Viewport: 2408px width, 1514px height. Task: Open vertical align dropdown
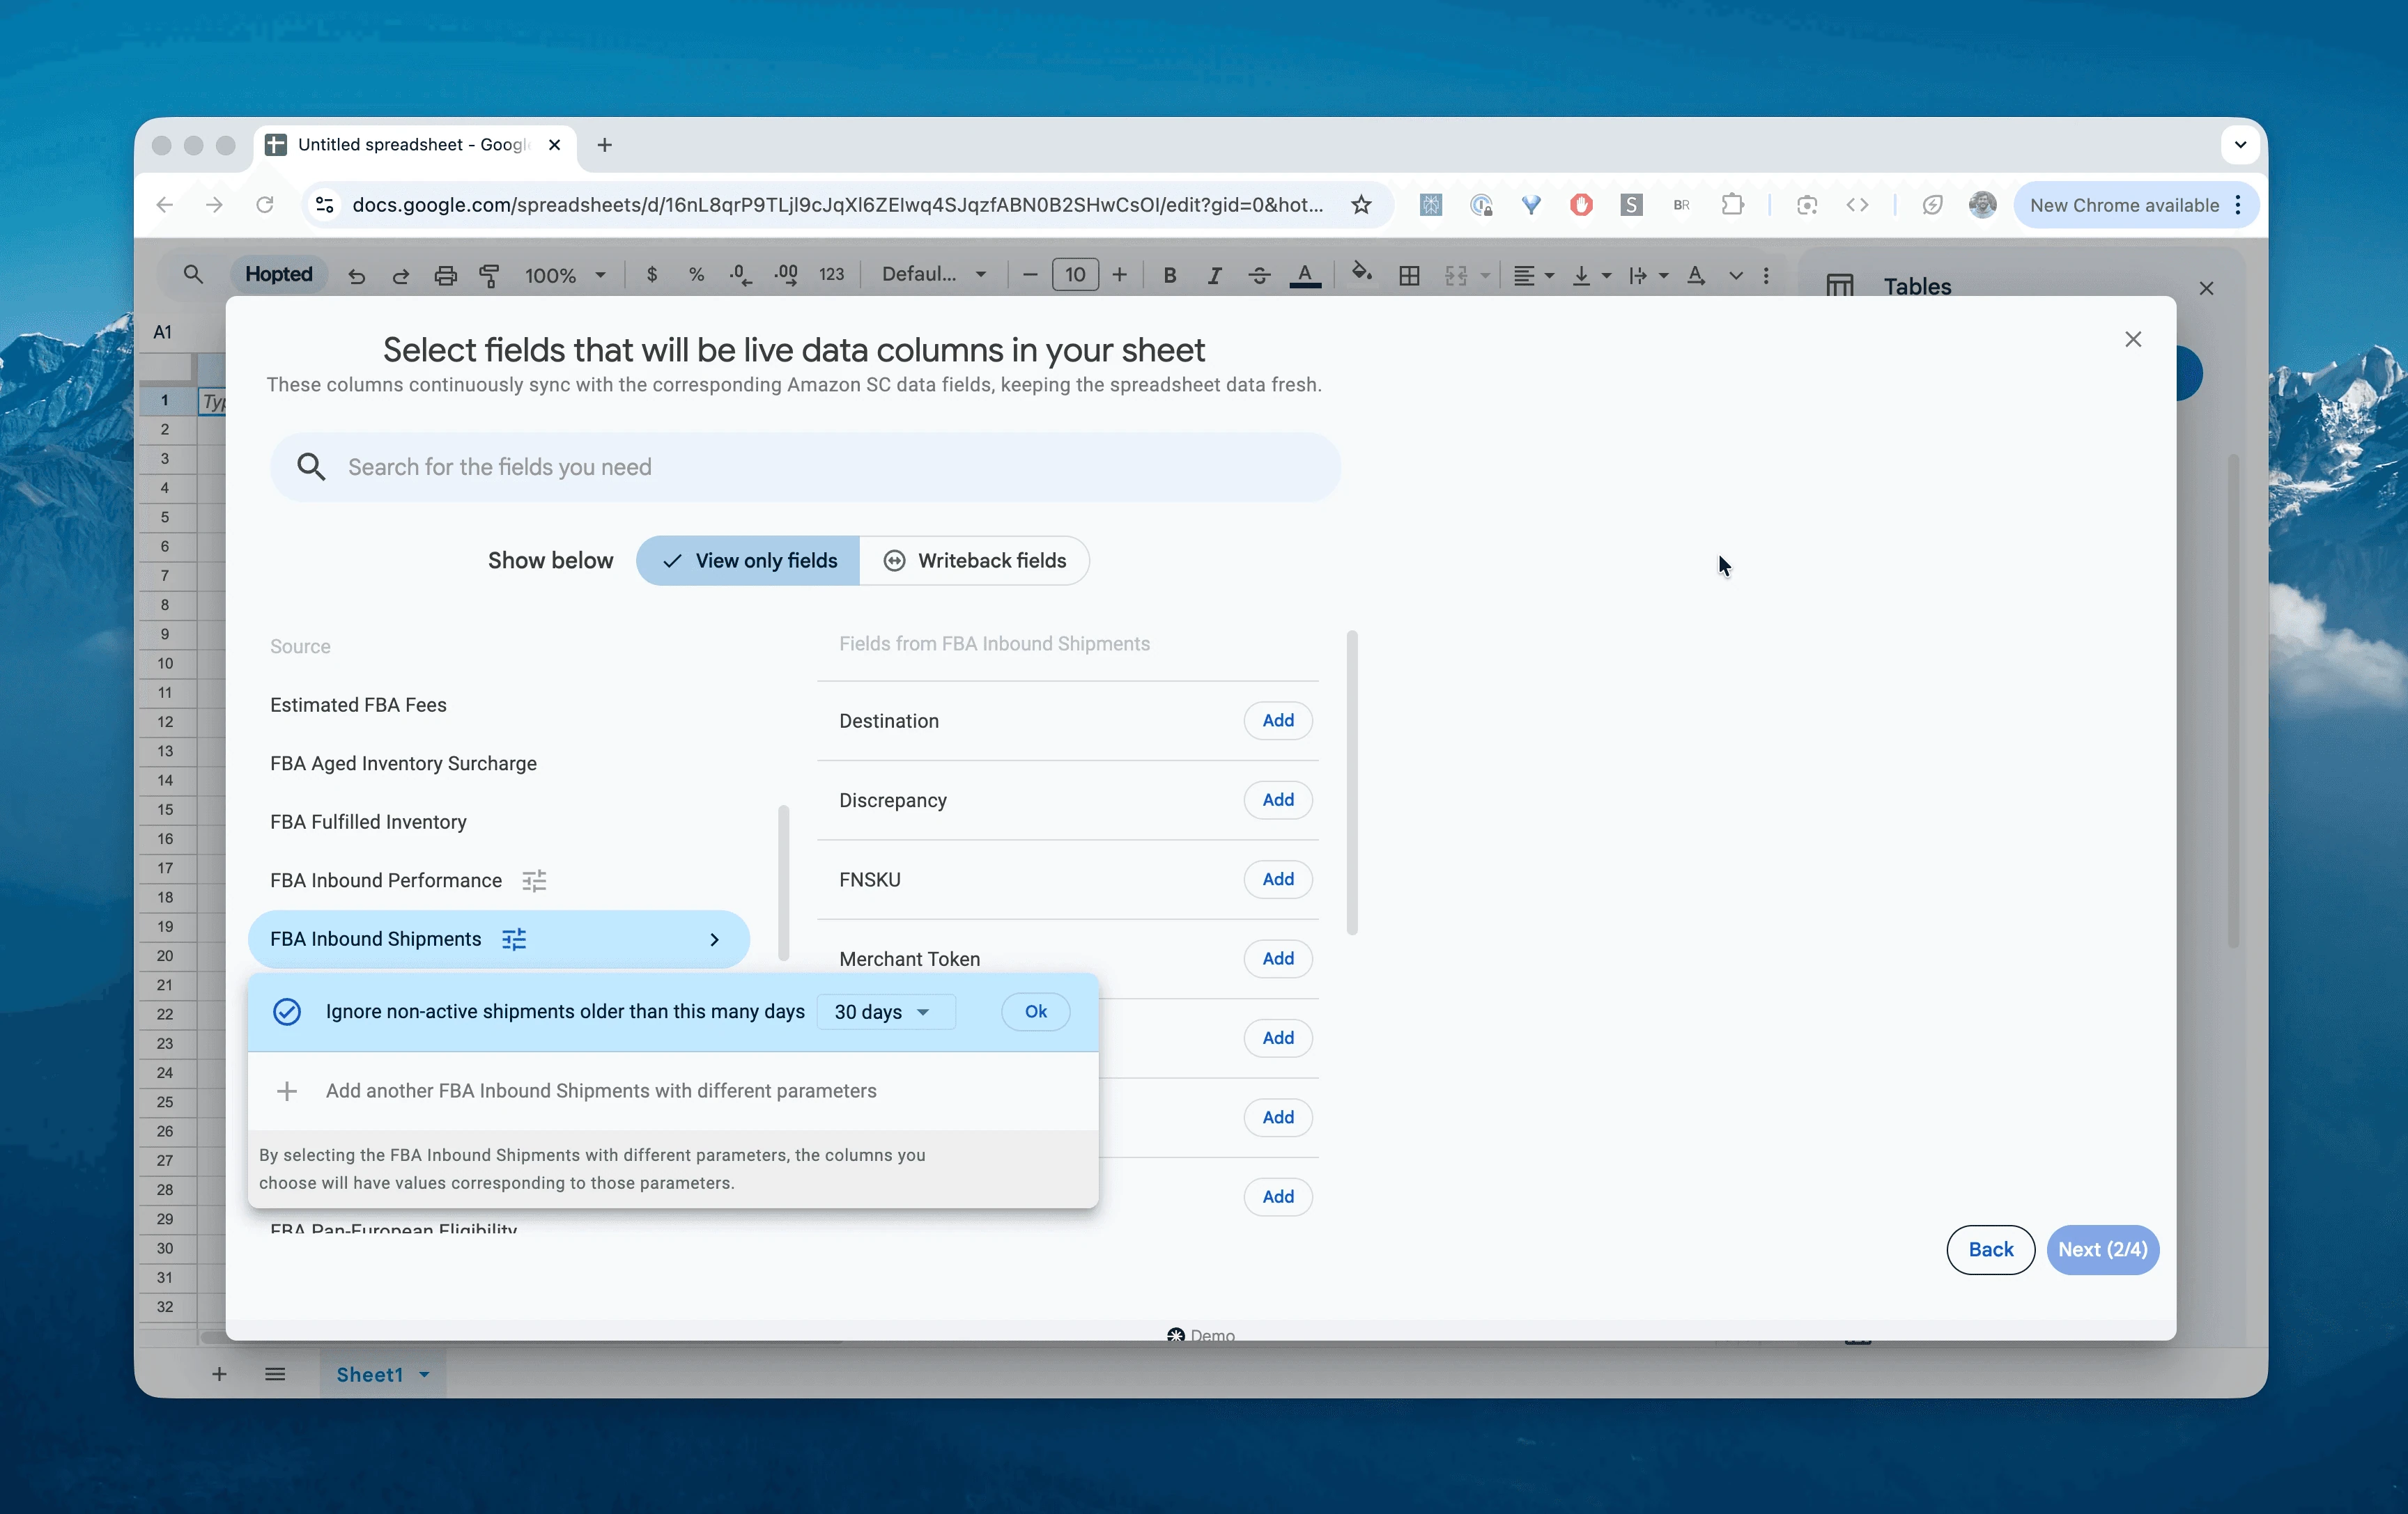tap(1591, 275)
